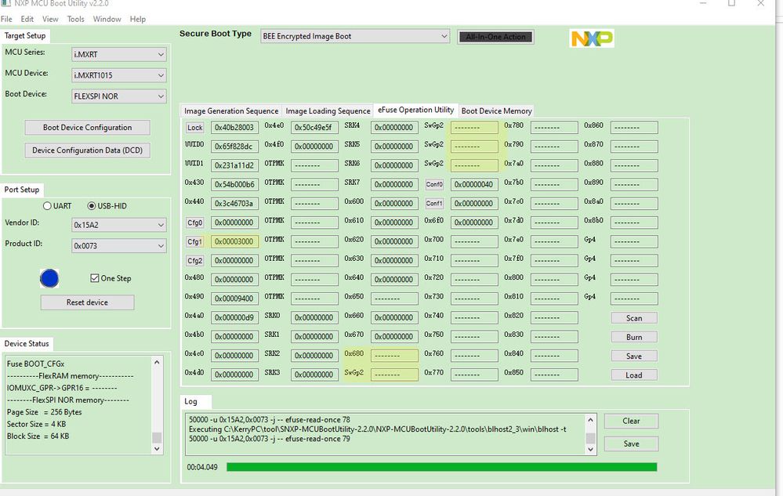Click the eFuse Save button

[634, 356]
